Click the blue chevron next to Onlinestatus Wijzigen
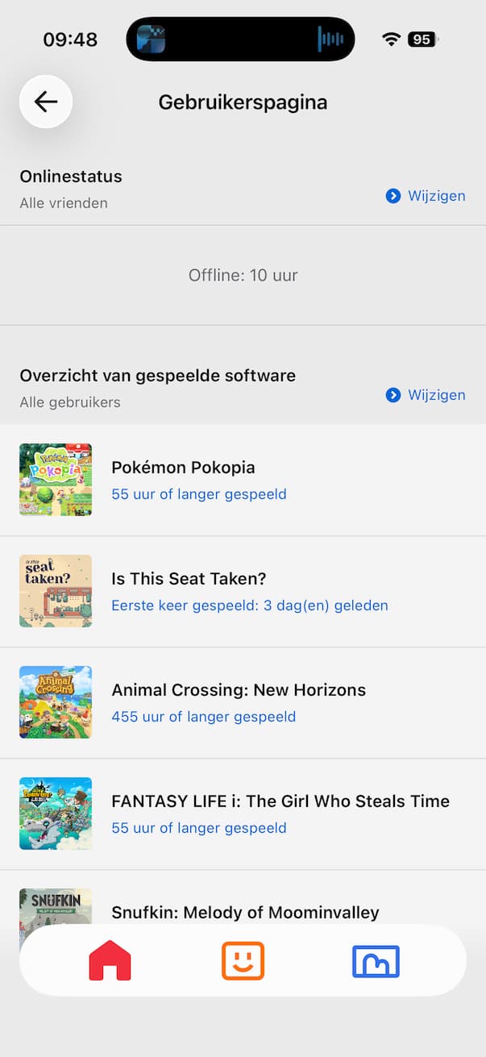The height and width of the screenshot is (1057, 486). [x=393, y=195]
